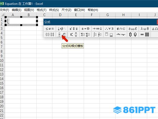This screenshot has height=119, width=158.
Task: Select row 3 header
Action: [2, 29]
